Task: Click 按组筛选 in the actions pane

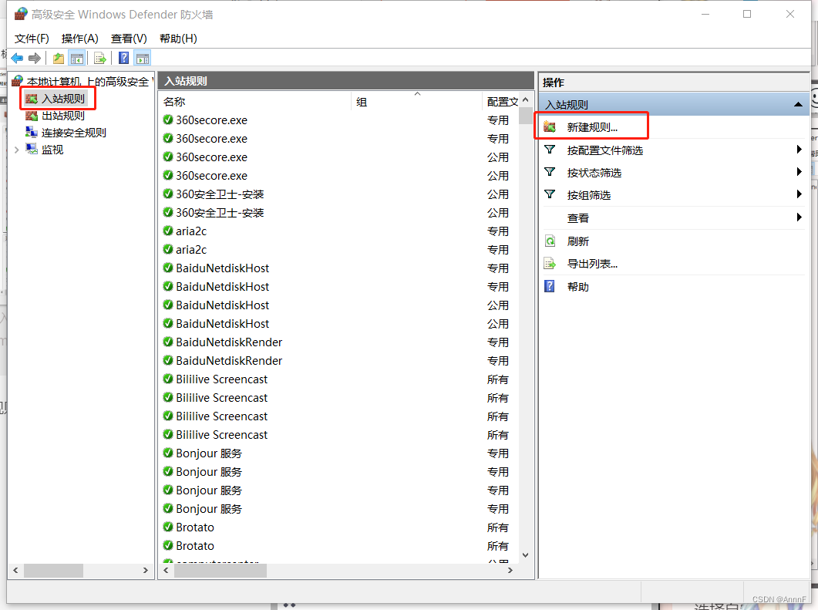Action: 589,195
